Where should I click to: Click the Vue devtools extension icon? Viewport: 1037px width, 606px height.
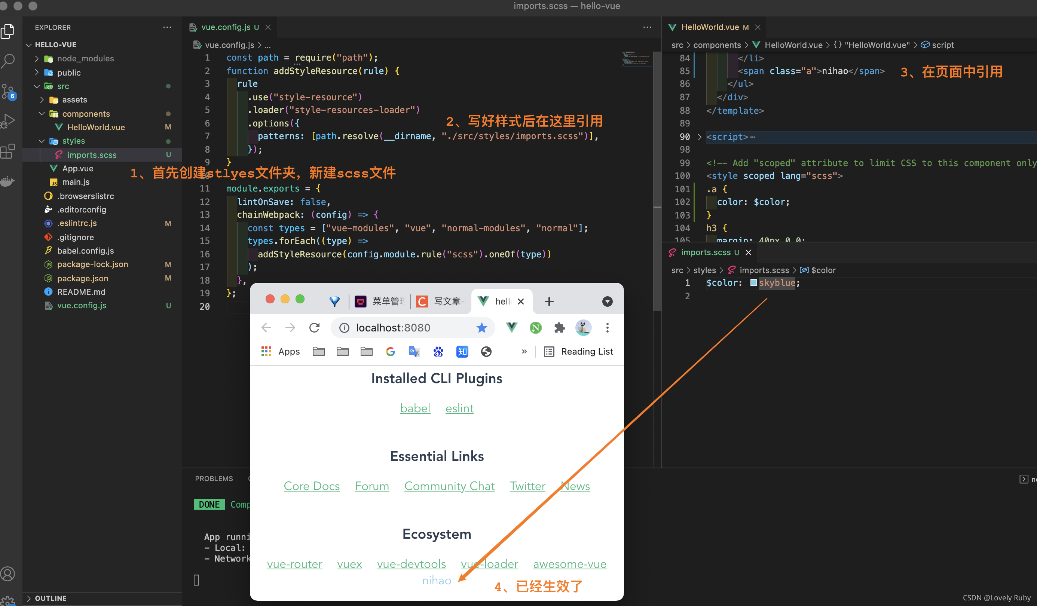[x=511, y=327]
